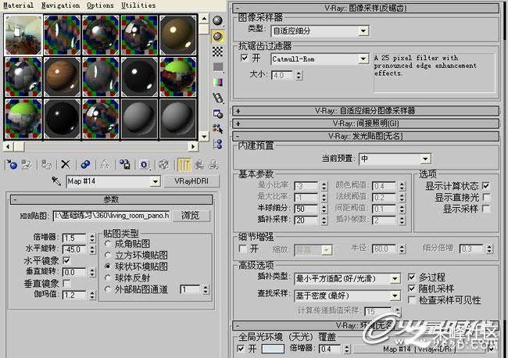This screenshot has height=358, width=508.
Task: Open the Catmull-Rom filter dropdown
Action: coord(363,59)
